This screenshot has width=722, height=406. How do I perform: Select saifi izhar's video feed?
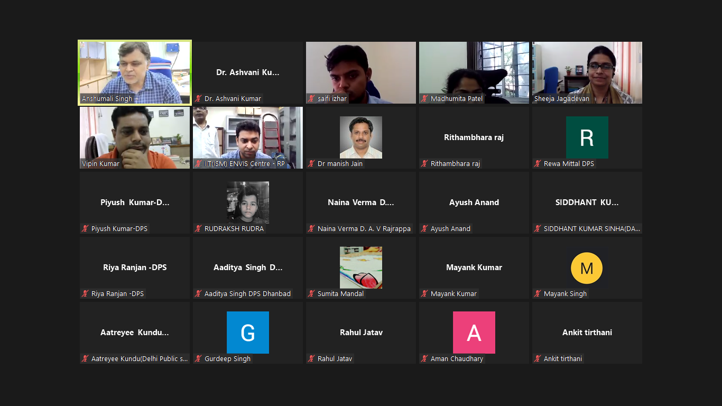click(x=361, y=72)
